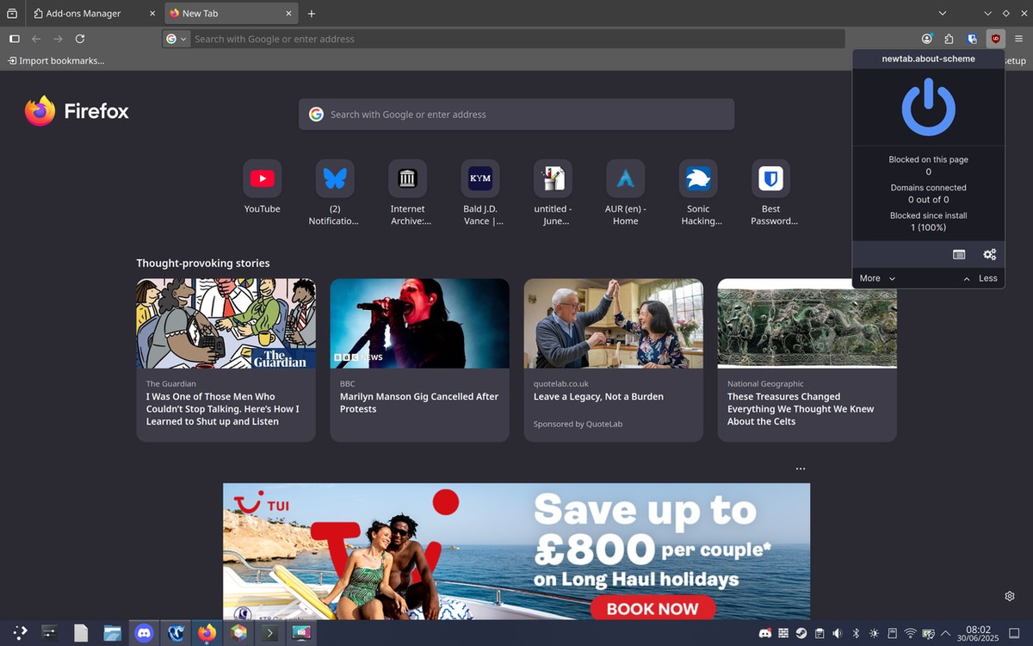Click BOOK NOW on the TUI advertisement
Screen dimensions: 1033x646
(x=653, y=608)
